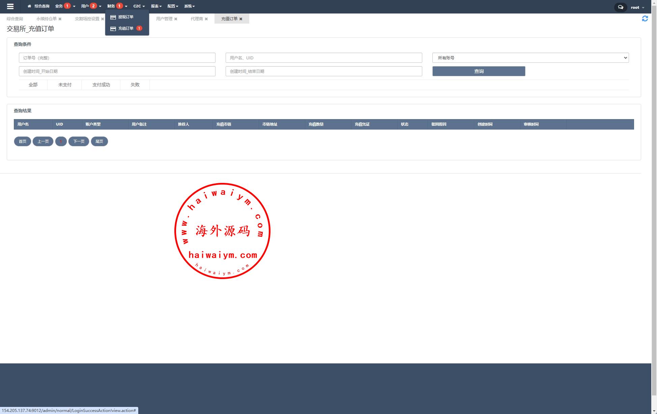The image size is (657, 414).
Task: Select 充值订单 from the 财务 dropdown
Action: point(125,28)
